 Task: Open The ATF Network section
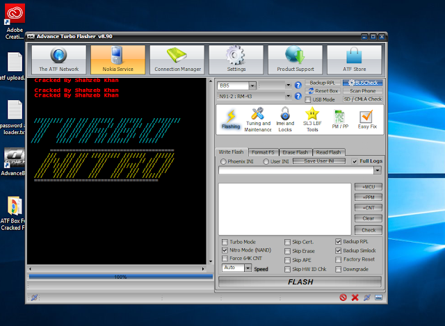pyautogui.click(x=58, y=60)
